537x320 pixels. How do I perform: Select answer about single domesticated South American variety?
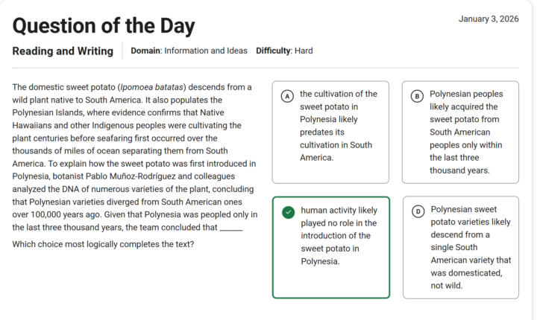coord(461,247)
